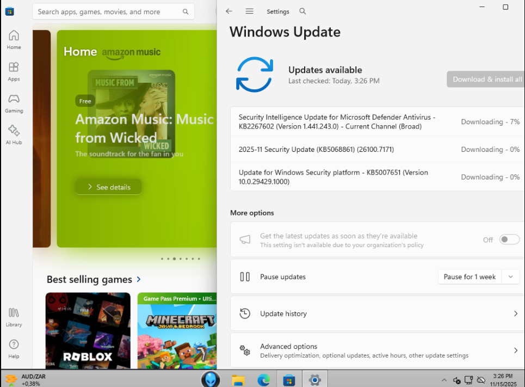Image resolution: width=525 pixels, height=387 pixels.
Task: Click chevron next to Best selling games
Action: [139, 279]
